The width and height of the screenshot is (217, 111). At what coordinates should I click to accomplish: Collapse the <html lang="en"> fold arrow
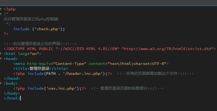(x=1, y=54)
